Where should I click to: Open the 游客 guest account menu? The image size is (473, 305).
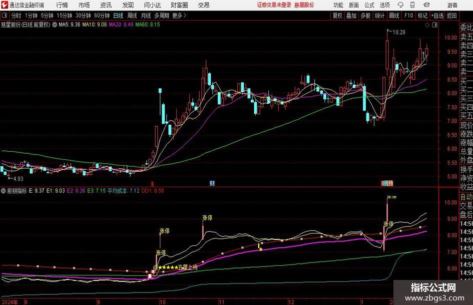452,5
